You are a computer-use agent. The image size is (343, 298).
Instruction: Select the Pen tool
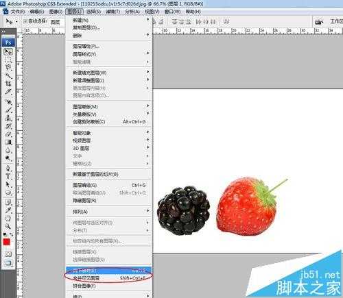tap(8, 168)
